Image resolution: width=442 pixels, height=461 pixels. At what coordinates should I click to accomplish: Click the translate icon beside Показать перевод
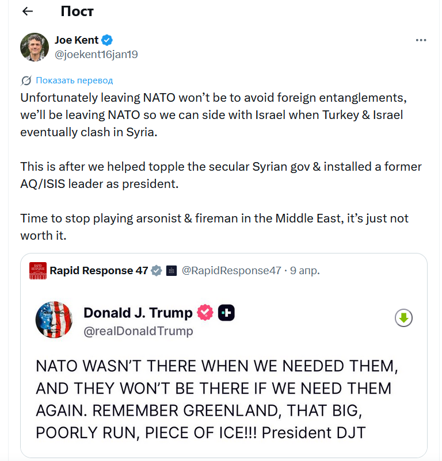(26, 80)
